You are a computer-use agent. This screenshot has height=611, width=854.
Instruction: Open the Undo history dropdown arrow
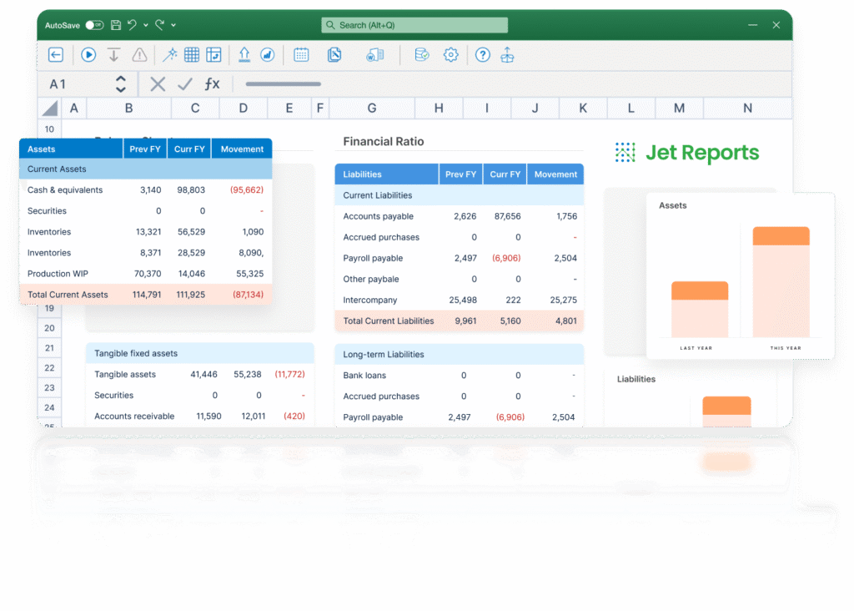tap(146, 26)
